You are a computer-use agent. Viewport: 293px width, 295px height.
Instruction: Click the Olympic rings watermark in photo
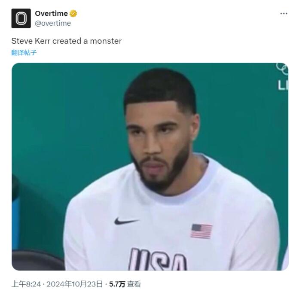[282, 69]
